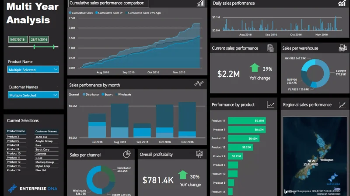350x196 pixels.
Task: Click the forklift icon in Sales per warehouse
Action: pos(343,48)
